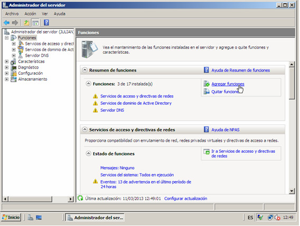Click the tree pane horizontal scroll left arrow
300x226 pixels.
tap(5, 199)
